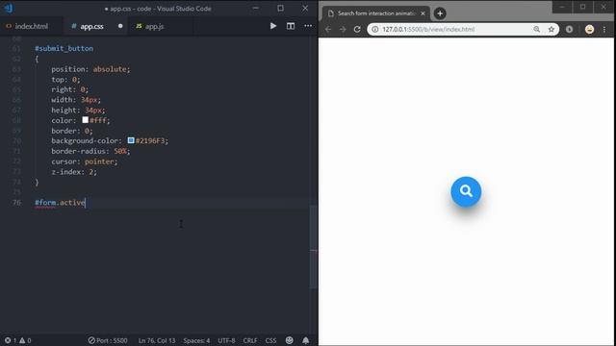Viewport: 616px width, 346px height.
Task: Open the browser profile avatar
Action: tap(589, 29)
